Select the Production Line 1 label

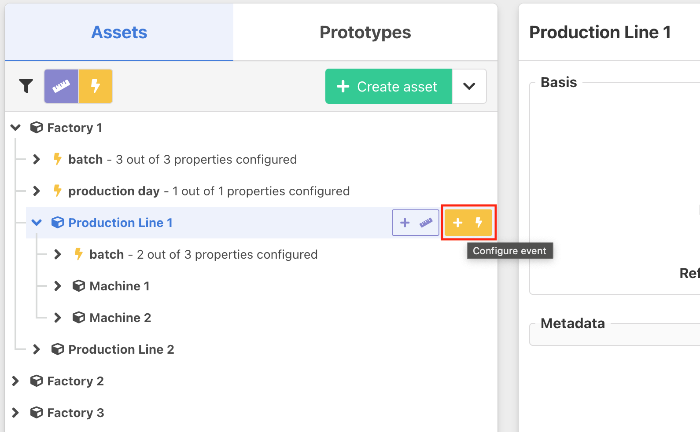pyautogui.click(x=121, y=223)
